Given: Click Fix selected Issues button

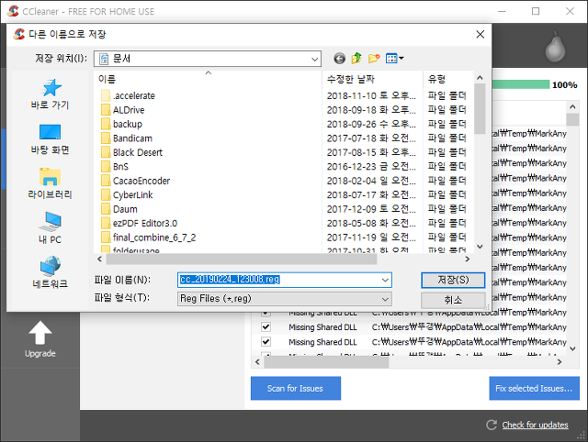Looking at the screenshot, I should [x=534, y=389].
